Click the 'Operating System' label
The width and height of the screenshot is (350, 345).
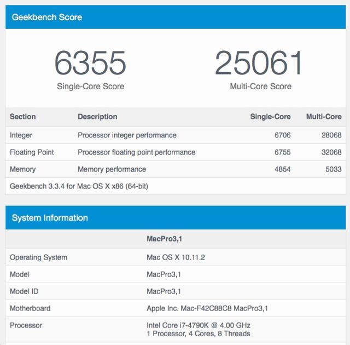click(38, 257)
